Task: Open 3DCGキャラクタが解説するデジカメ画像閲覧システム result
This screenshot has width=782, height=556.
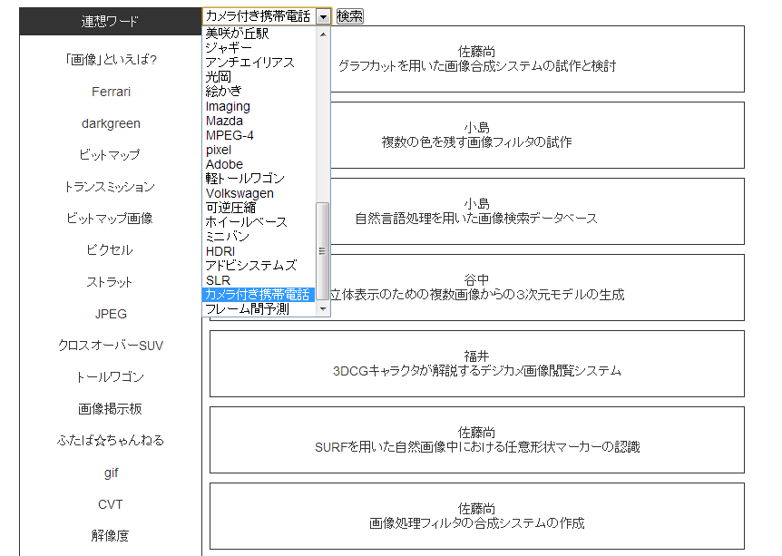Action: pos(477,364)
